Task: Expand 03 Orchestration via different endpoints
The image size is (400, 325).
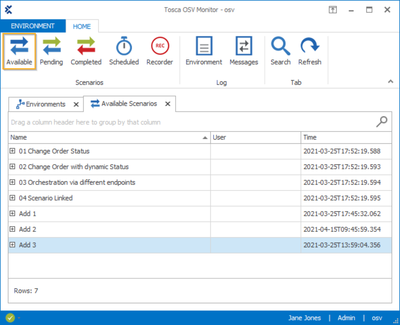Action: [12, 183]
